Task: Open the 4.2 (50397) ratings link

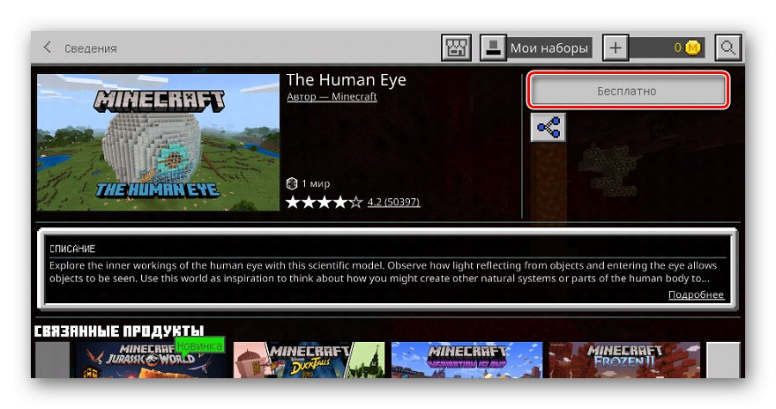Action: (393, 202)
